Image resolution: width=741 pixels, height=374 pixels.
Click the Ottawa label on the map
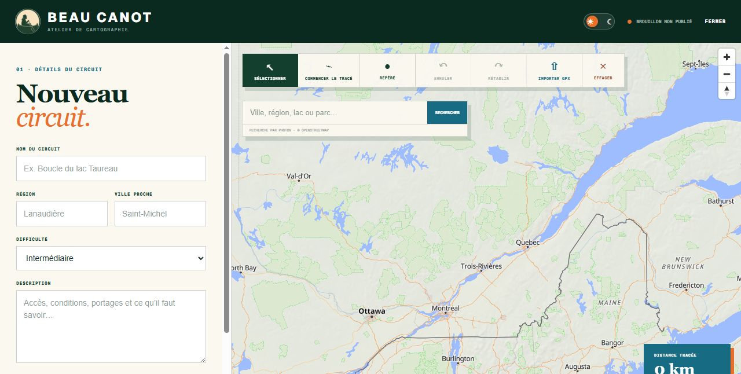(x=372, y=311)
